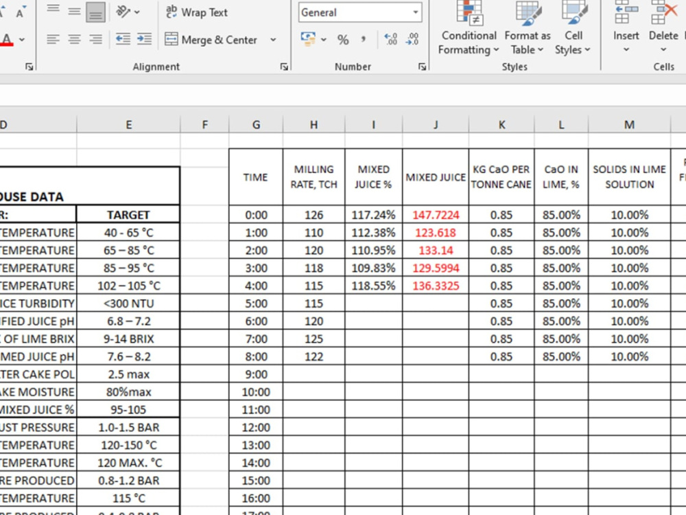686x515 pixels.
Task: Click the Wrap Text button
Action: [197, 12]
